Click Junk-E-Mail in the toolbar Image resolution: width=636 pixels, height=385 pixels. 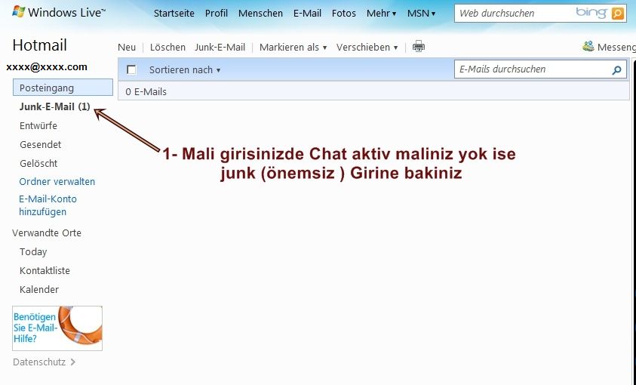(x=220, y=47)
